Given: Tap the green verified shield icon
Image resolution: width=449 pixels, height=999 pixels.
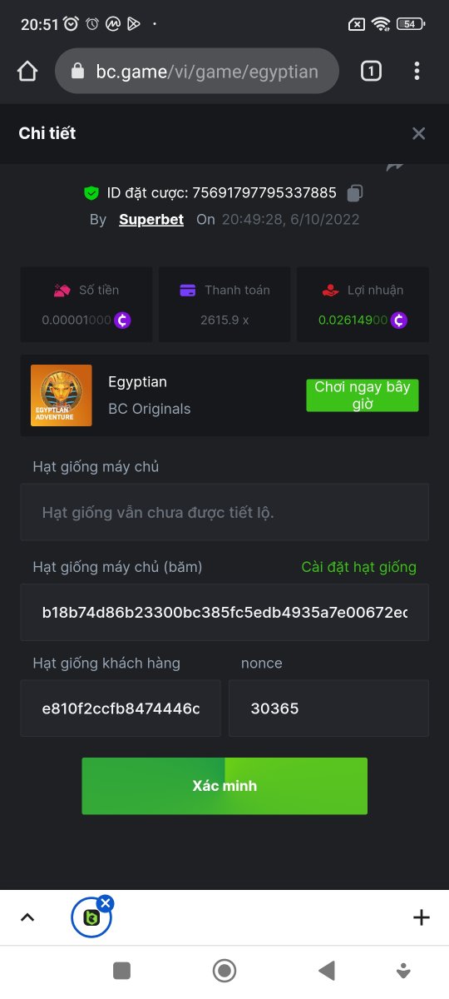Looking at the screenshot, I should tap(91, 193).
